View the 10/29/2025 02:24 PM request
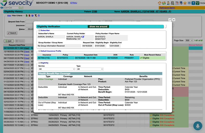Screen dimensions: 205x133 click(x=27, y=55)
